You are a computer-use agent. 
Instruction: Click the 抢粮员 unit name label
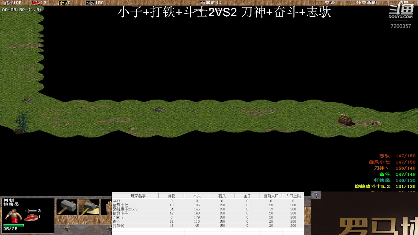point(11,204)
